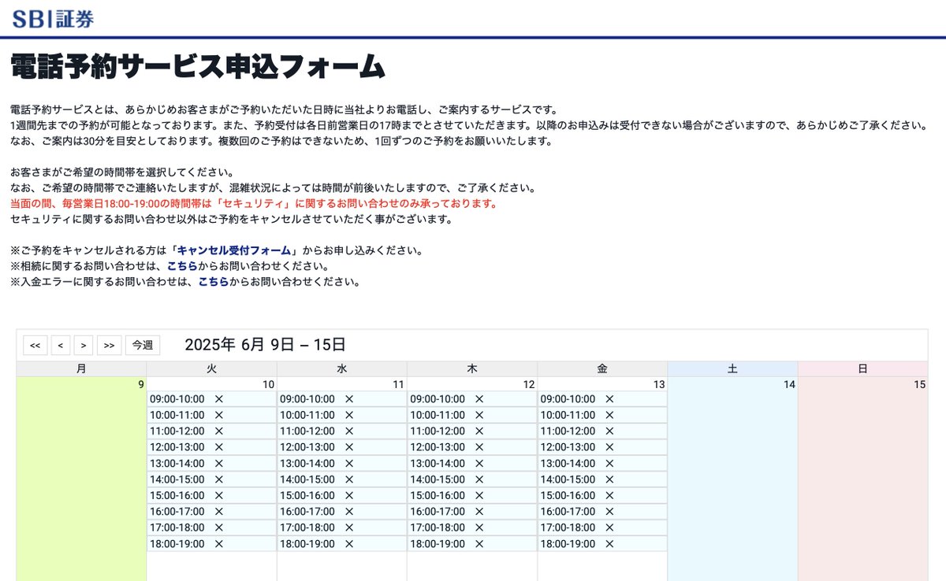This screenshot has height=581, width=946.
Task: Select Wednesday 11's 12:00-13:00 time text
Action: click(x=307, y=447)
